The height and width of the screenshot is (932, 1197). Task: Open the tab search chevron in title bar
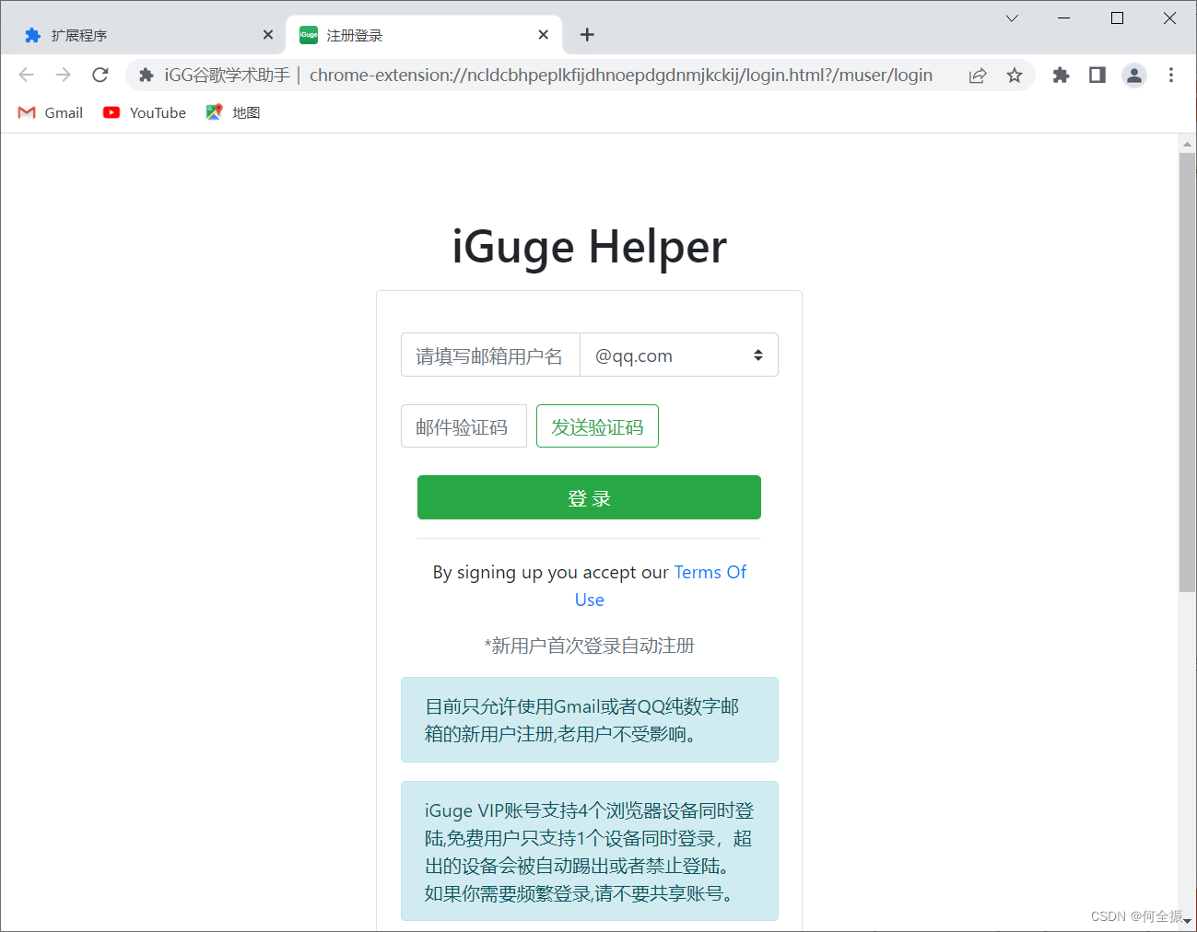click(x=1012, y=18)
